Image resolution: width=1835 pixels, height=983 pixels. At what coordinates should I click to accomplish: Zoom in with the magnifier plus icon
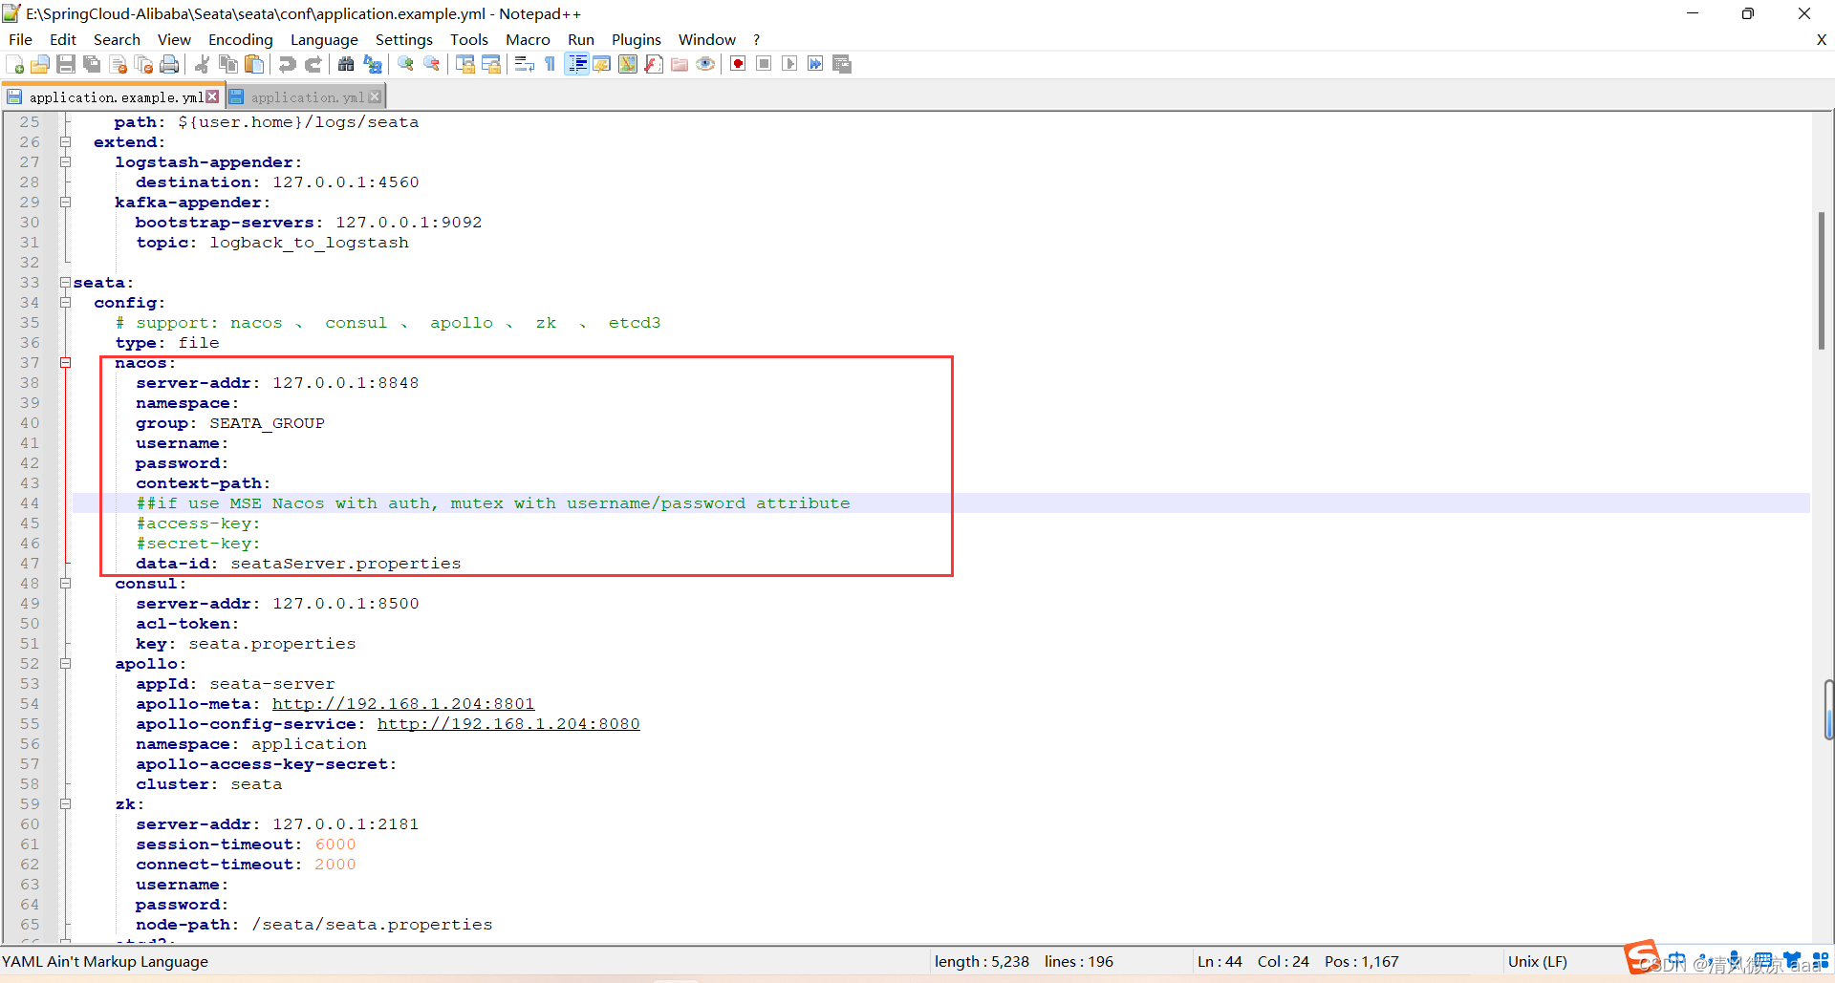[406, 64]
